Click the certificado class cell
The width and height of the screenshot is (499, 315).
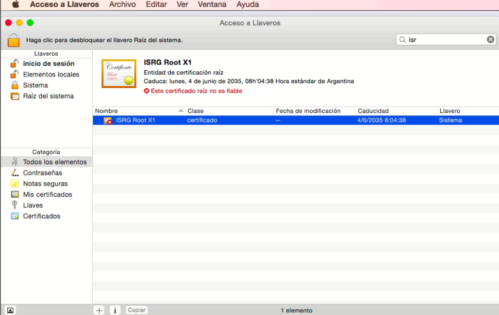pos(202,120)
